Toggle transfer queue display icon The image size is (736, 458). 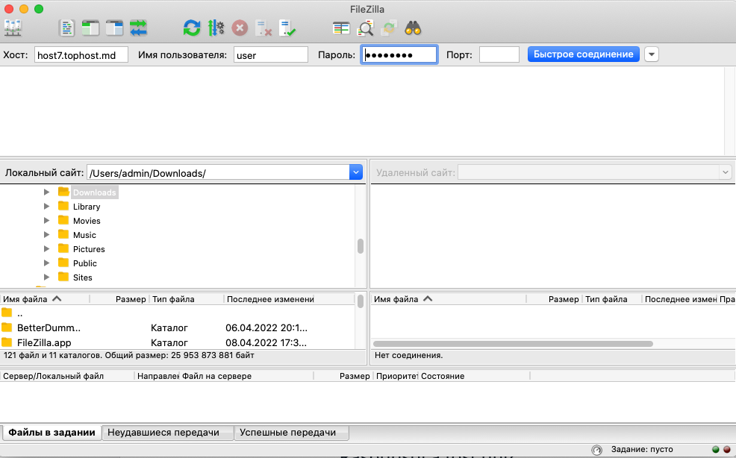tap(139, 28)
